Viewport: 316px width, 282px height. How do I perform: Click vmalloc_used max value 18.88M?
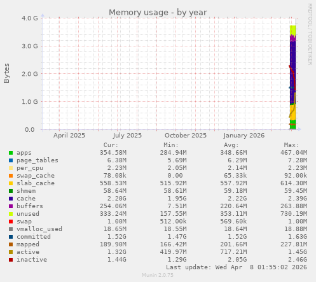(296, 229)
